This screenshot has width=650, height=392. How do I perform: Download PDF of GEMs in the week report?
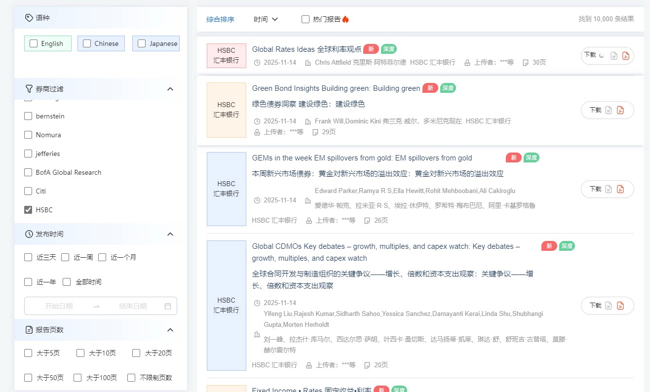(x=620, y=189)
